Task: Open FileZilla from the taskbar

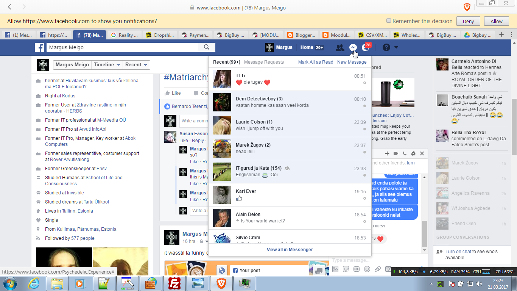Action: tap(174, 283)
